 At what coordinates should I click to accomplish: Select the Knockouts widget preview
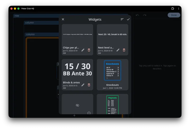tap(112, 70)
